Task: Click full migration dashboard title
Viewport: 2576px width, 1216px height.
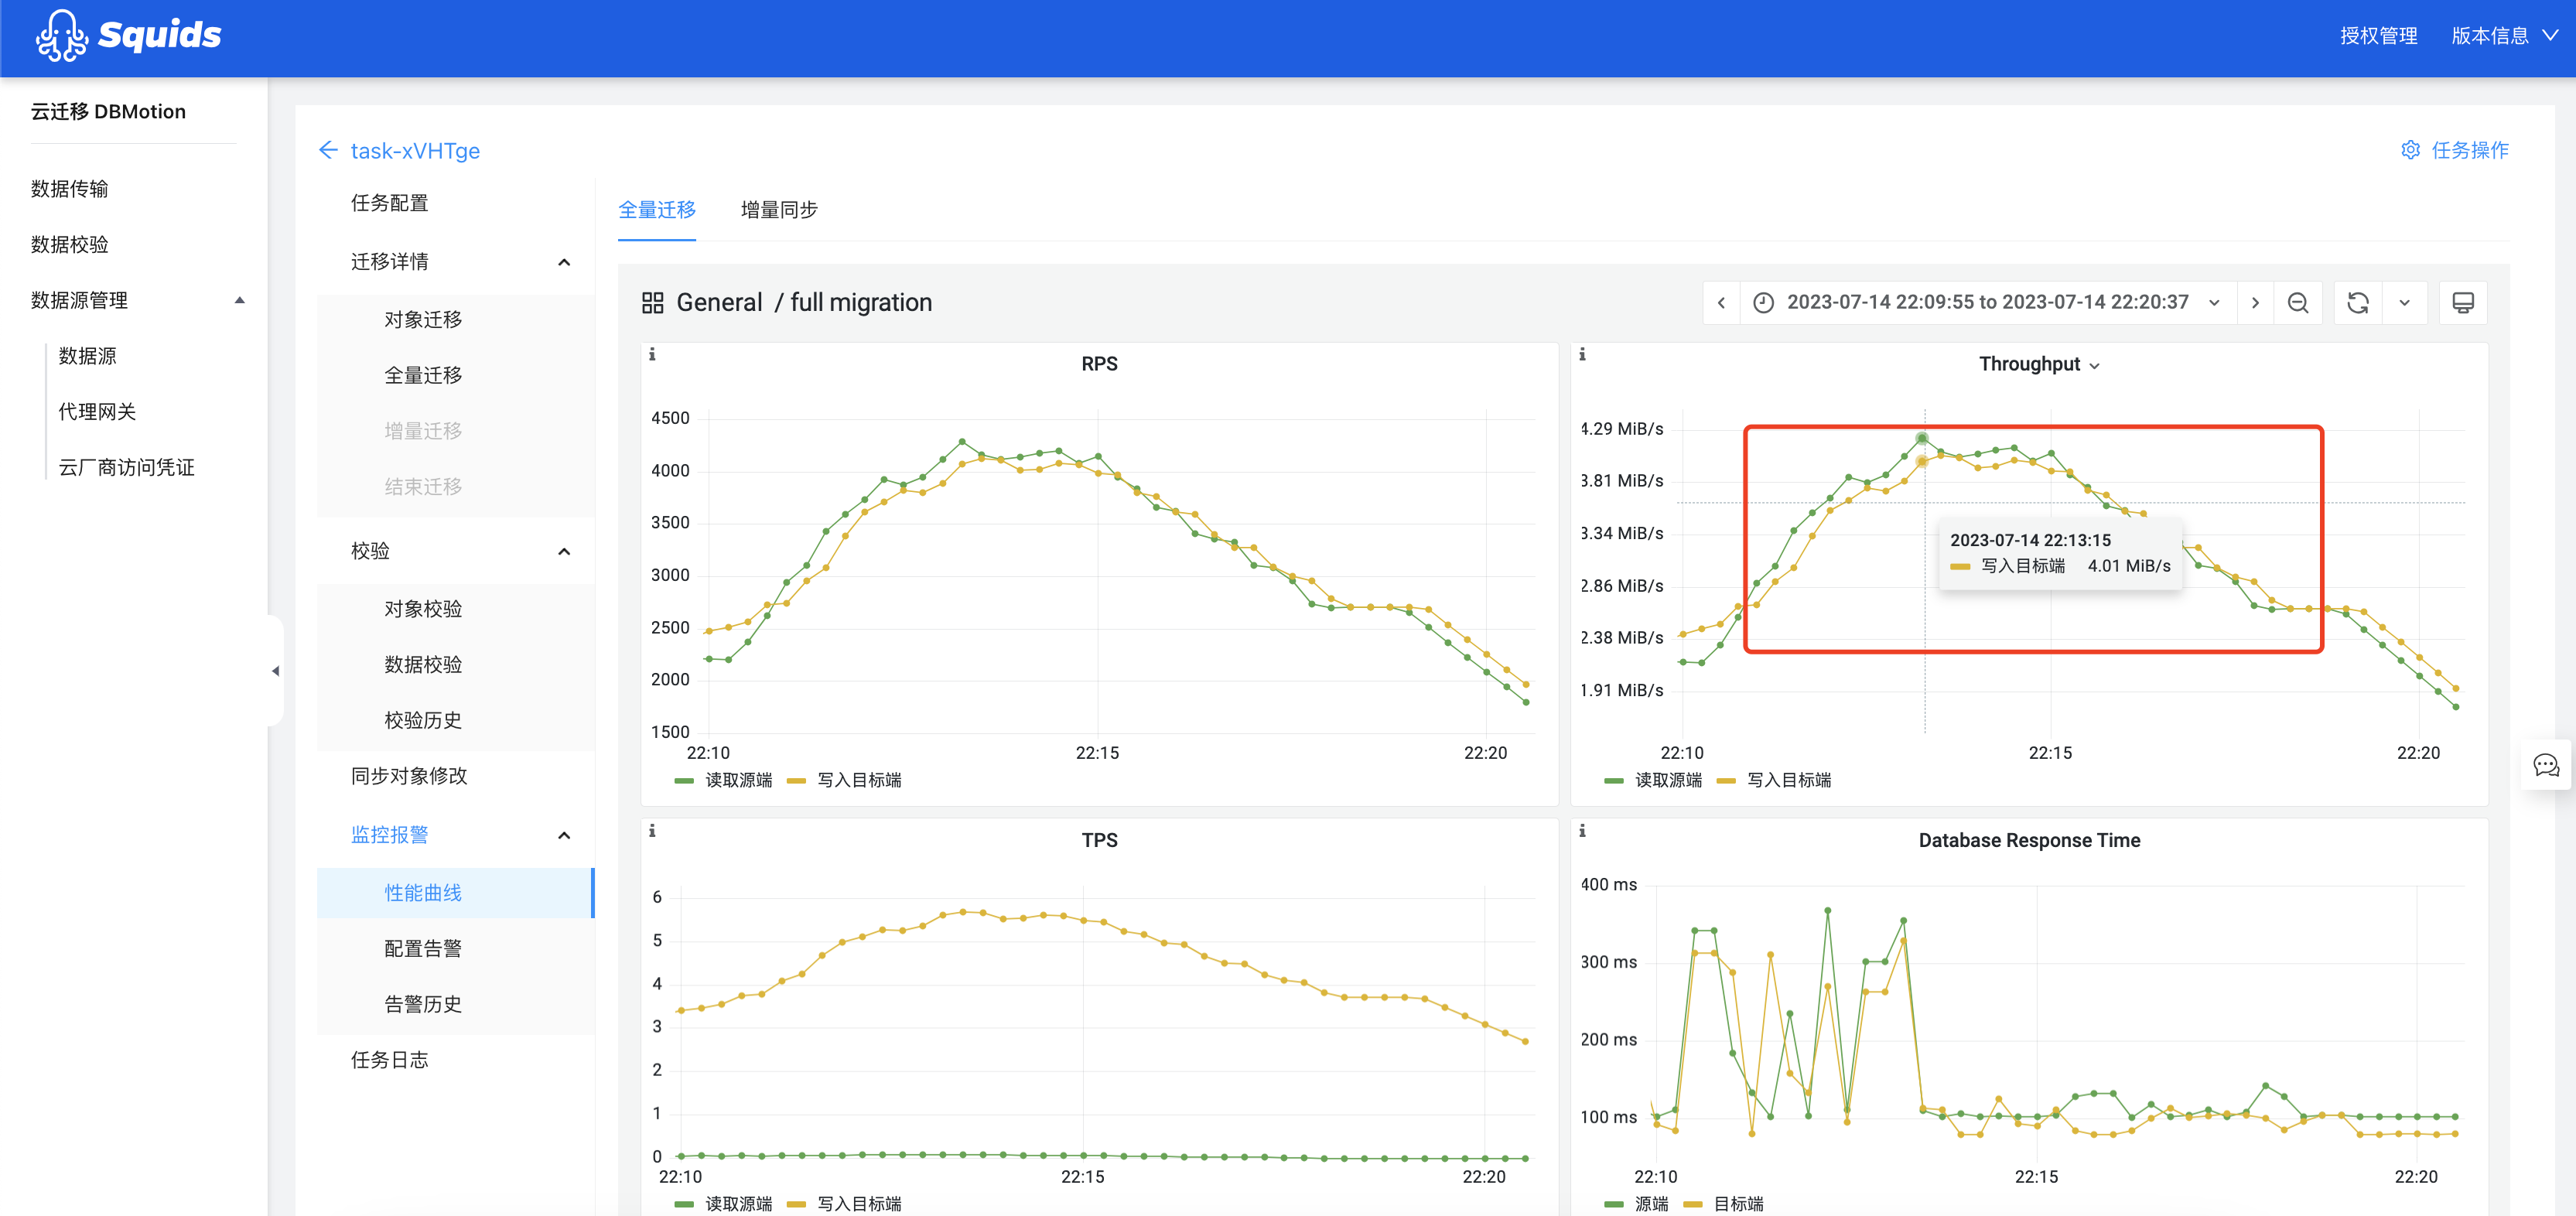Action: click(x=861, y=303)
